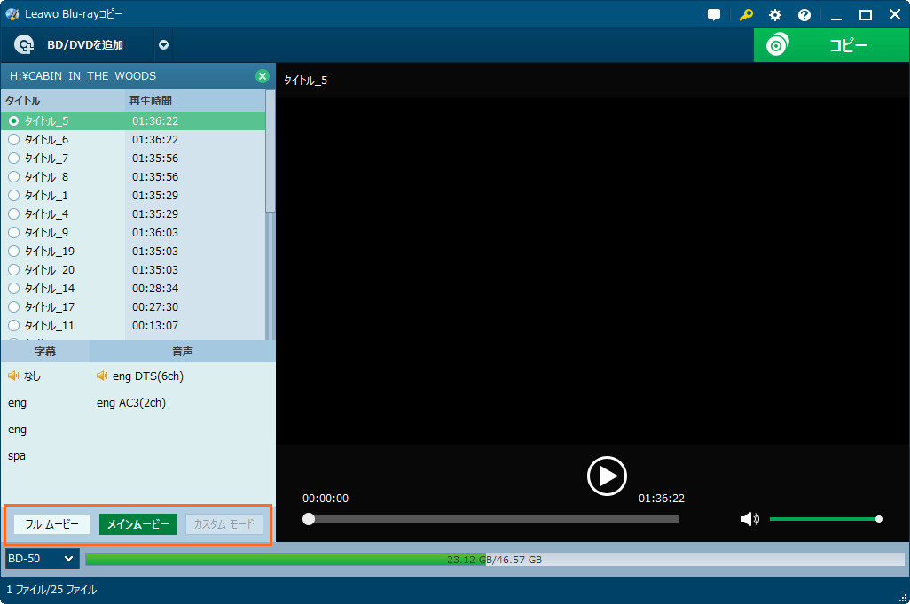The width and height of the screenshot is (910, 604).
Task: Choose the eng AC3(2ch) audio track
Action: click(x=131, y=403)
